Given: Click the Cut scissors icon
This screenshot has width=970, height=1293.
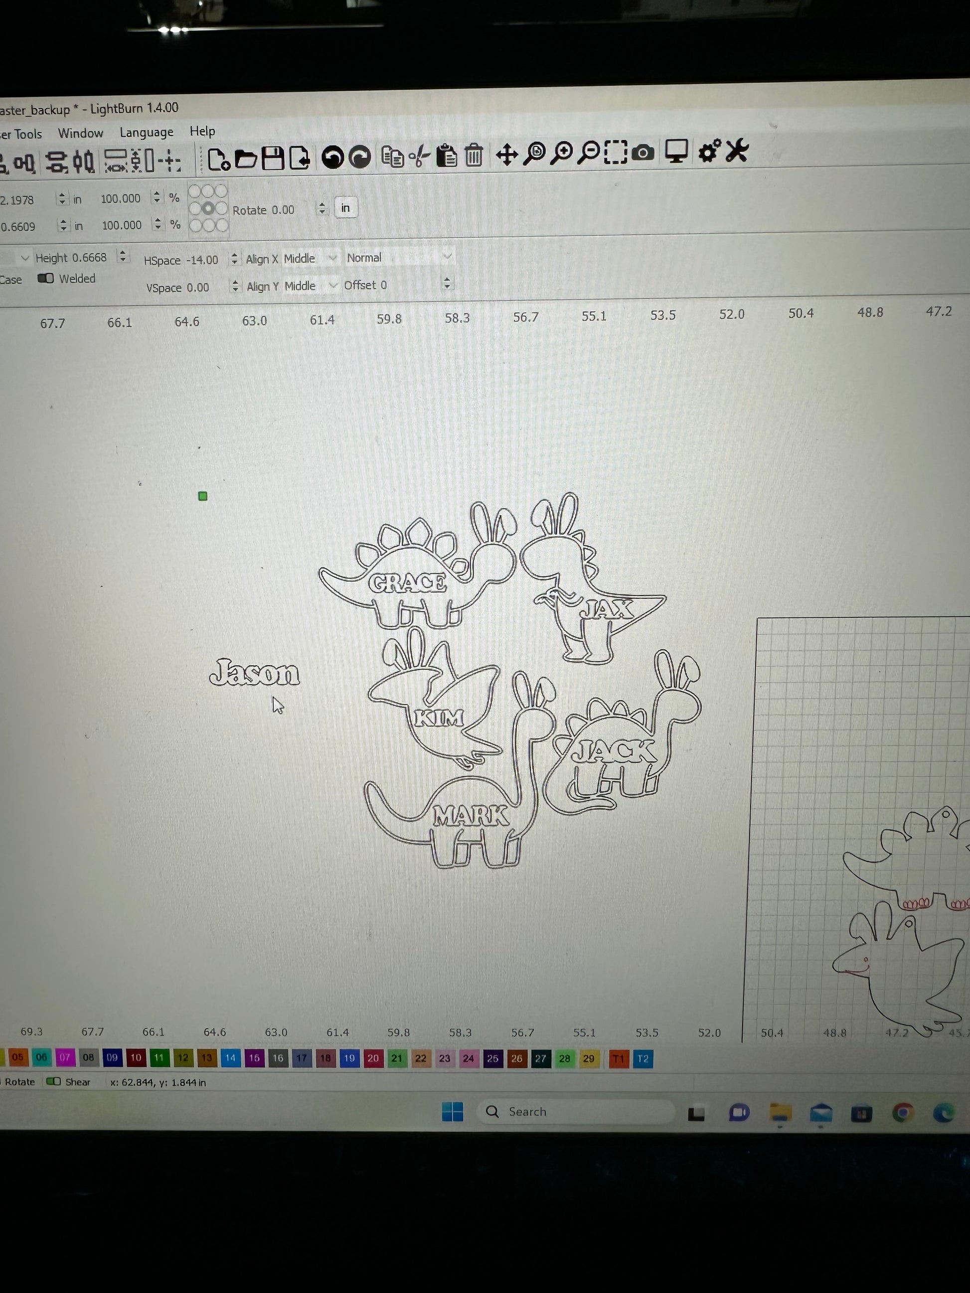Looking at the screenshot, I should click(419, 156).
